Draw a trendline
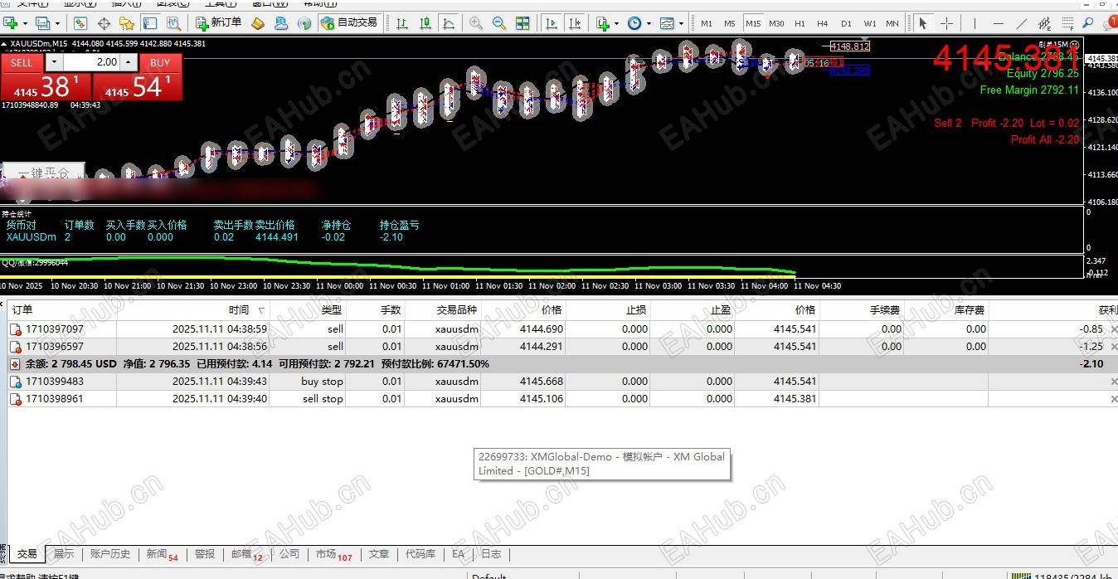The height and width of the screenshot is (579, 1118). pos(1021,23)
